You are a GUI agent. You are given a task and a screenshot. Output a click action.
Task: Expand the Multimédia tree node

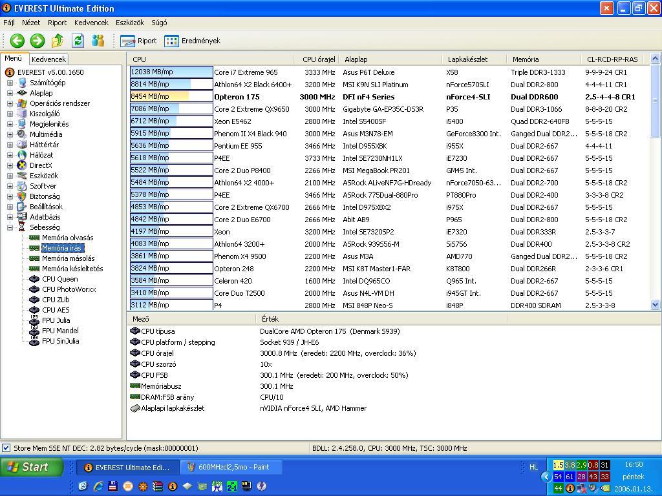coord(10,134)
